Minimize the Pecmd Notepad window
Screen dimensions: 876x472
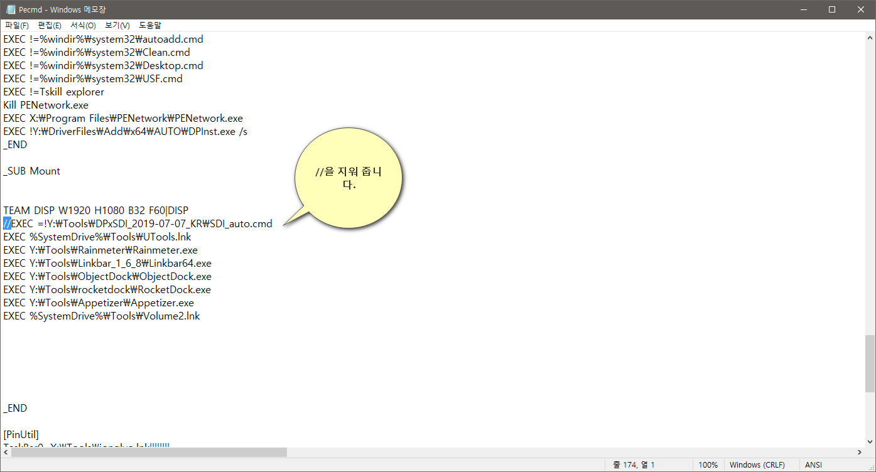pos(802,9)
